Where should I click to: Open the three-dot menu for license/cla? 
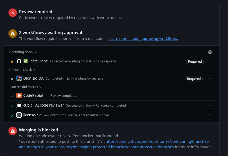(x=210, y=115)
